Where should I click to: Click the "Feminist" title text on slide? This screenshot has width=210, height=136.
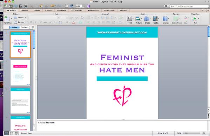[122, 57]
